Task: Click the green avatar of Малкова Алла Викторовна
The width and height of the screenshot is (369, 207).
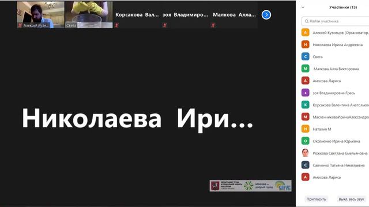Action: 305,68
